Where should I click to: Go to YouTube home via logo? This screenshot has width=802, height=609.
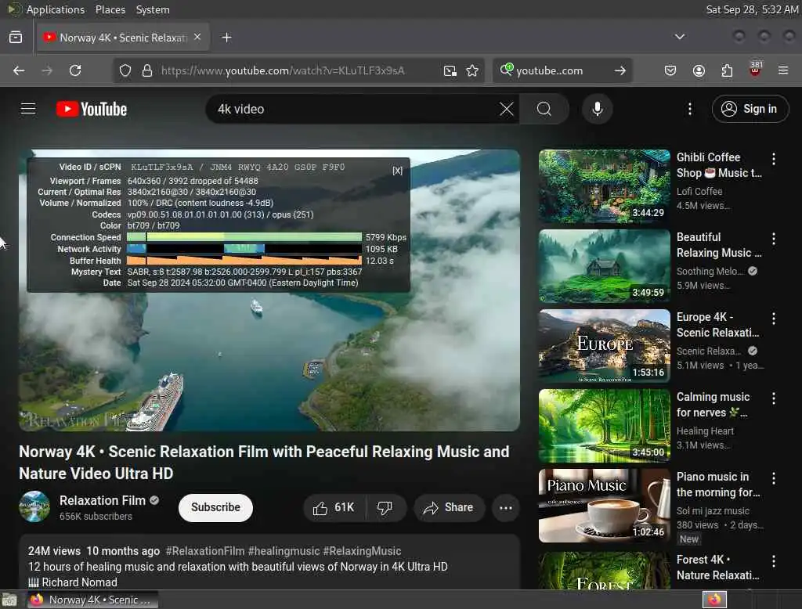pyautogui.click(x=92, y=109)
